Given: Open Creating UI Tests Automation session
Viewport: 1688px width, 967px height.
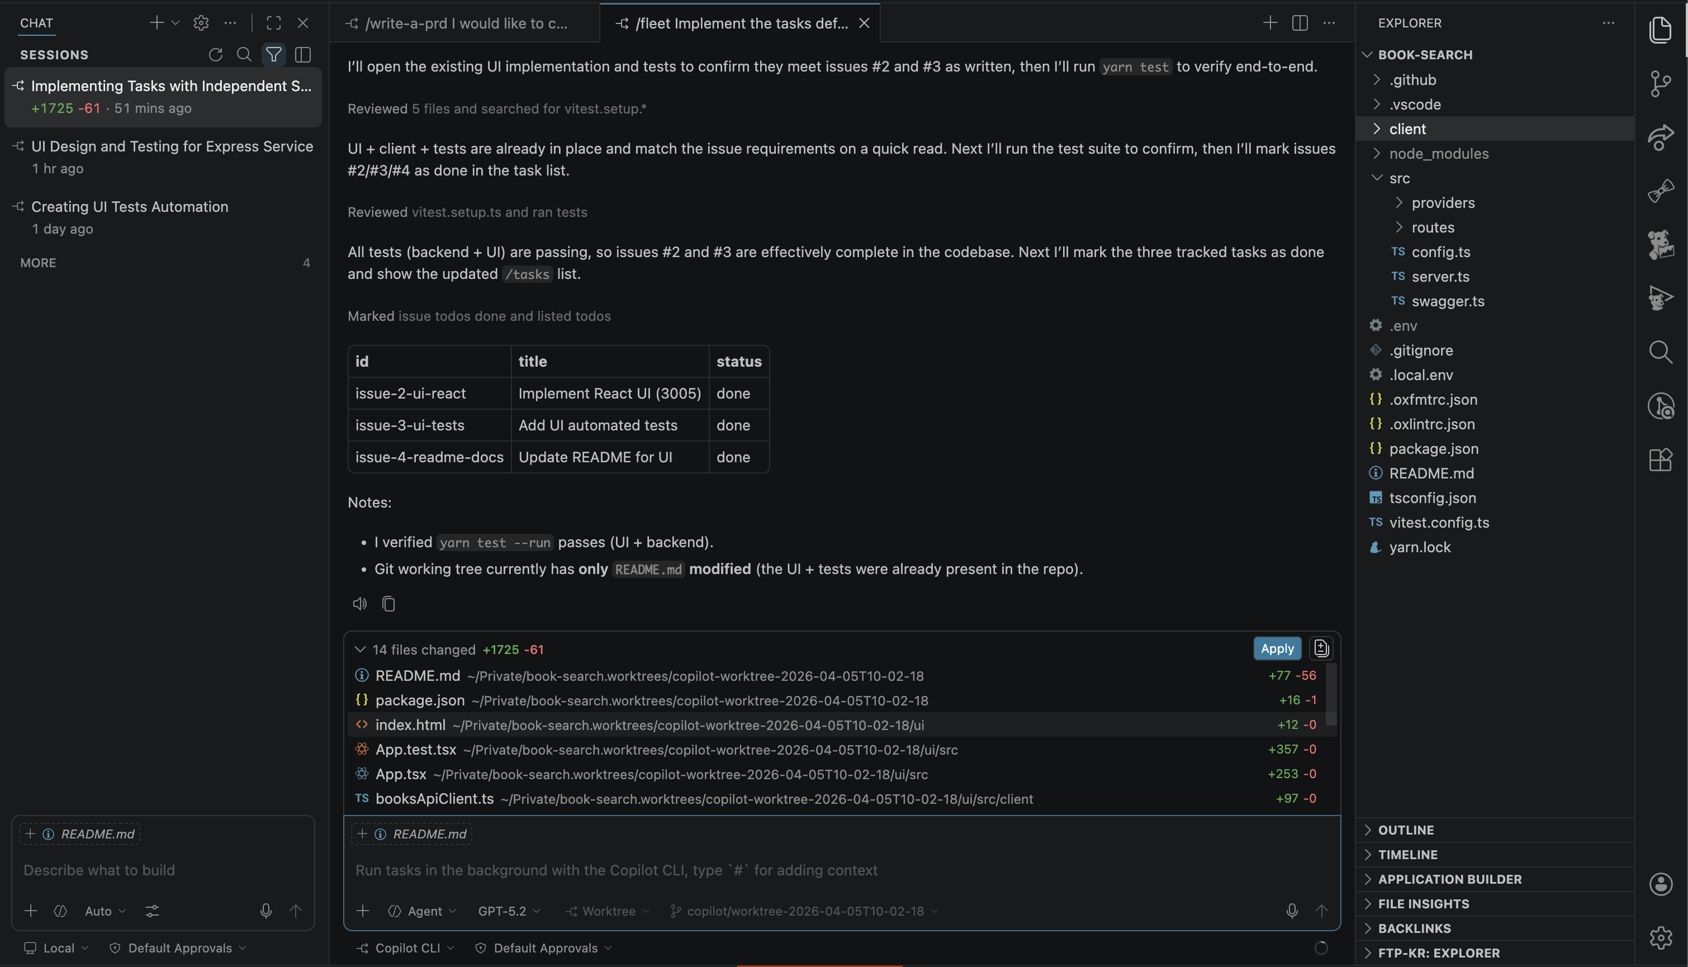Looking at the screenshot, I should 163,217.
